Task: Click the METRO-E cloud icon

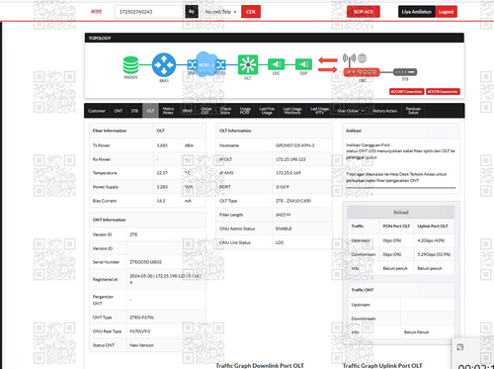Action: (206, 64)
